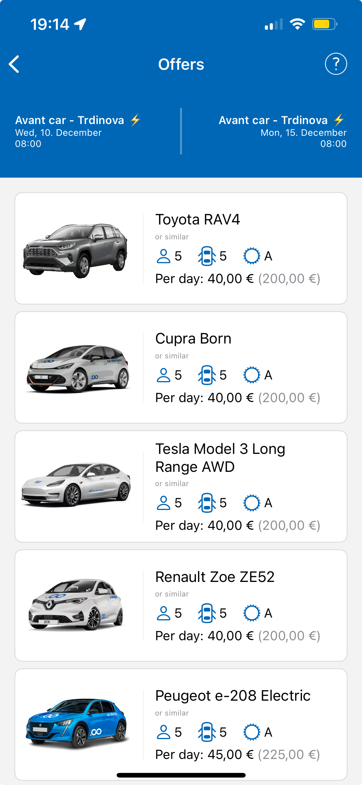
Task: Tap the Offers page title
Action: [181, 64]
